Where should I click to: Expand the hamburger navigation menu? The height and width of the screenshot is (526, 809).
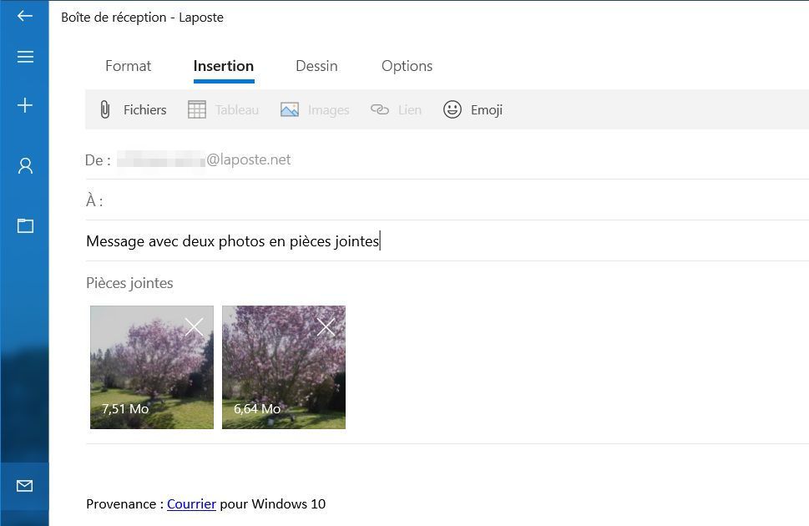[25, 57]
